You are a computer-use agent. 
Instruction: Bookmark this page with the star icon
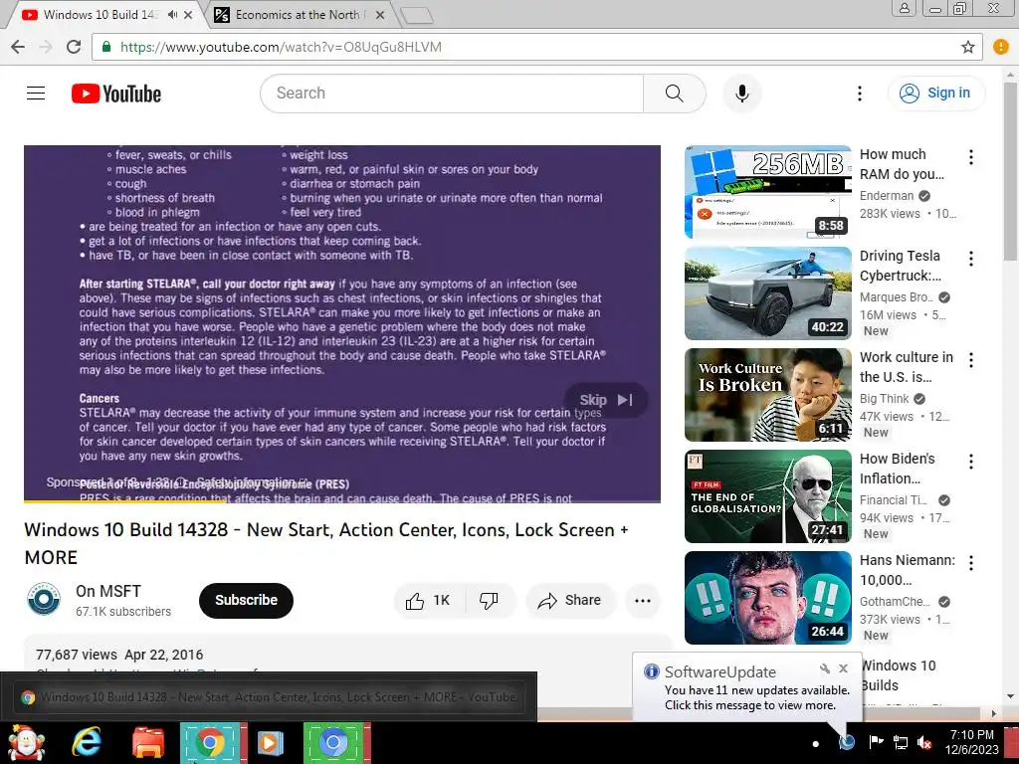967,47
